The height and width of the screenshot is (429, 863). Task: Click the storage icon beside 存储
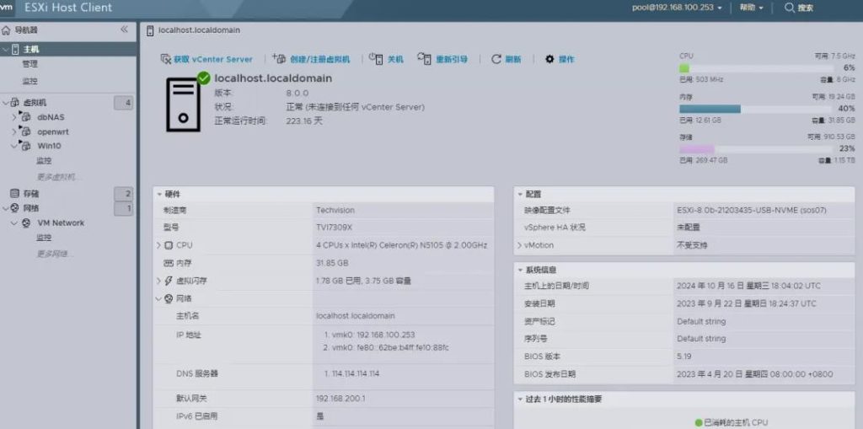[15, 193]
